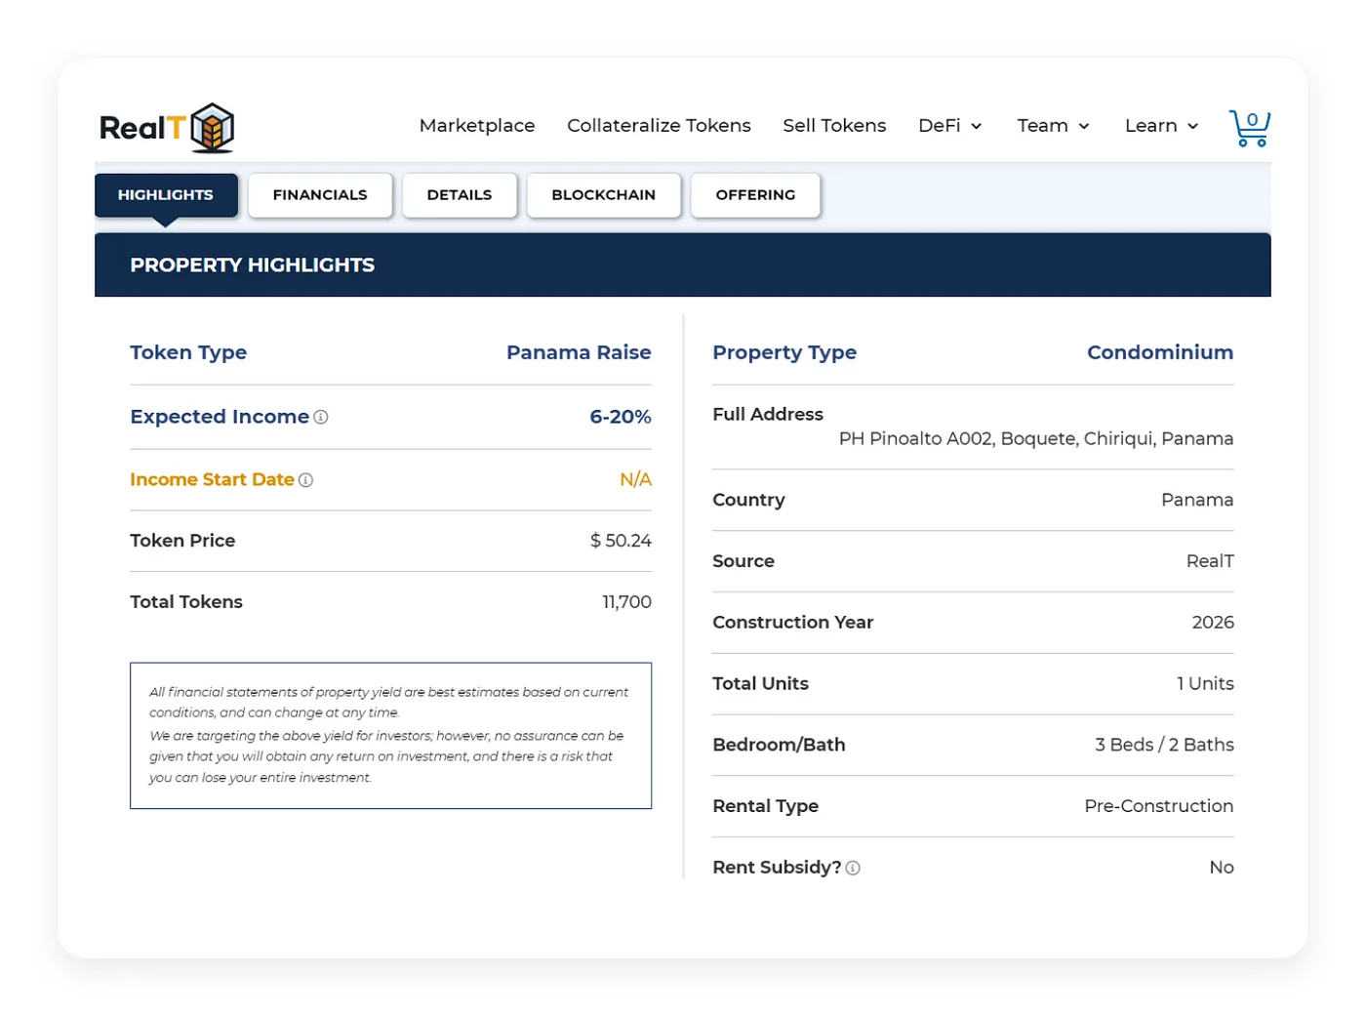This screenshot has height=1016, width=1366.
Task: Click the RealT source value
Action: [1210, 561]
